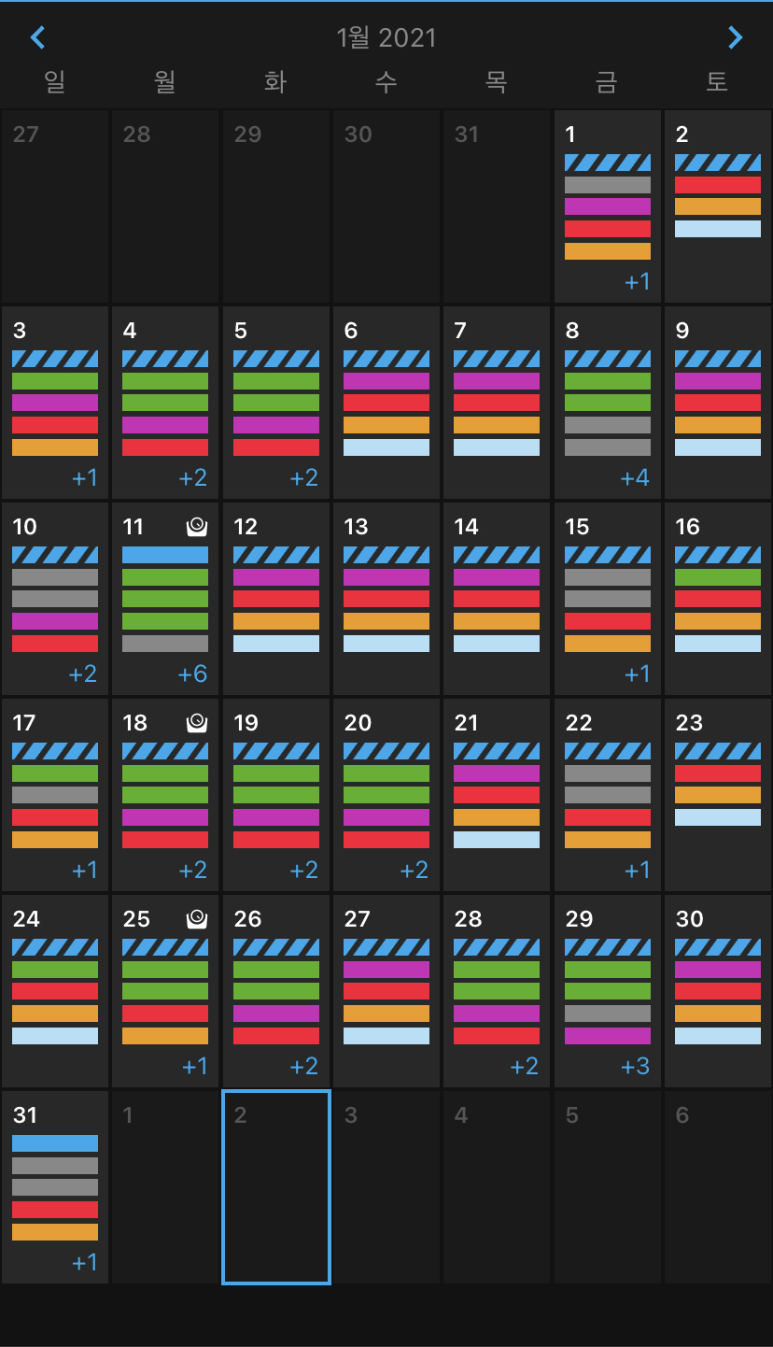Click the 1월 2021 month title
This screenshot has height=1347, width=773.
coord(386,37)
